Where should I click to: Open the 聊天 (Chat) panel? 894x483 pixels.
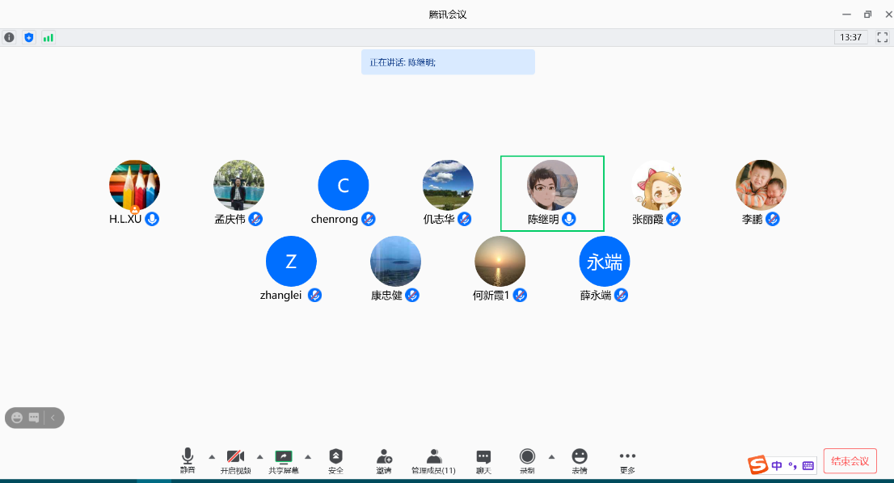point(483,461)
